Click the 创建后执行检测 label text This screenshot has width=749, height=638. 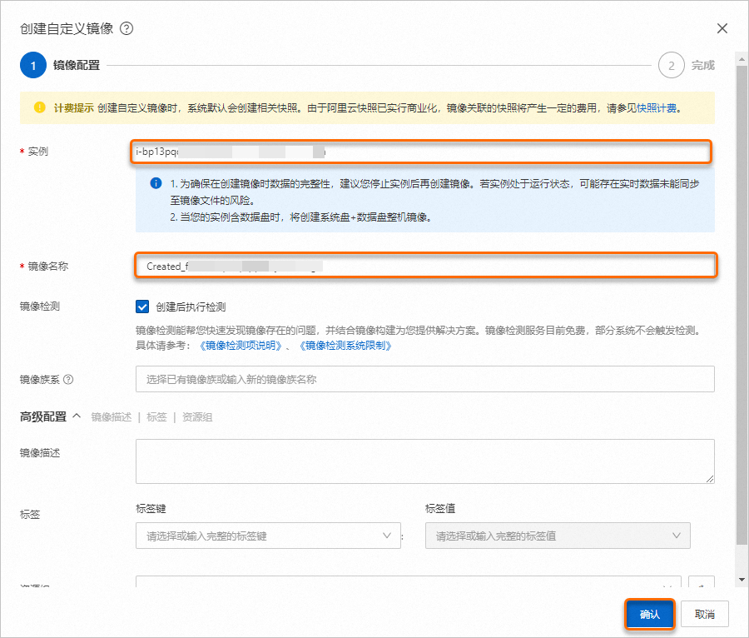(191, 307)
